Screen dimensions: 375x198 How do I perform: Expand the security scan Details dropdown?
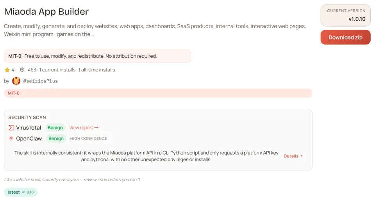pyautogui.click(x=293, y=156)
